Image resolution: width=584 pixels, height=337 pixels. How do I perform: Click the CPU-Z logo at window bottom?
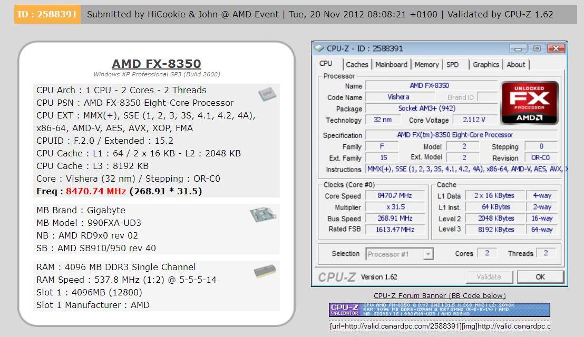pyautogui.click(x=337, y=277)
